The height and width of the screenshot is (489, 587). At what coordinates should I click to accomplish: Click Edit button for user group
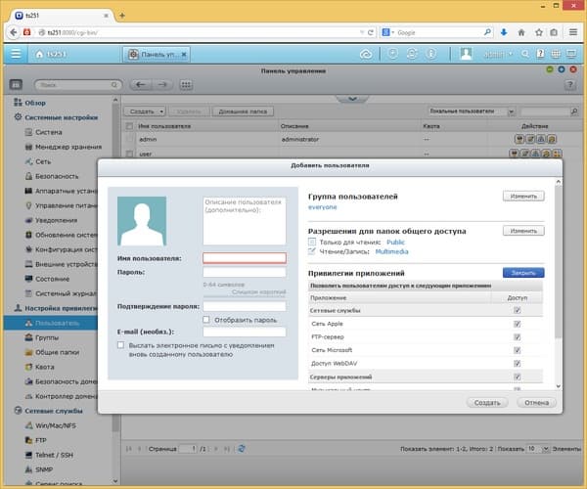point(523,196)
